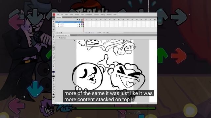This screenshot has width=211, height=118.
Task: Toggle tilt brush option at toolbar bottom
Action: click(53, 100)
